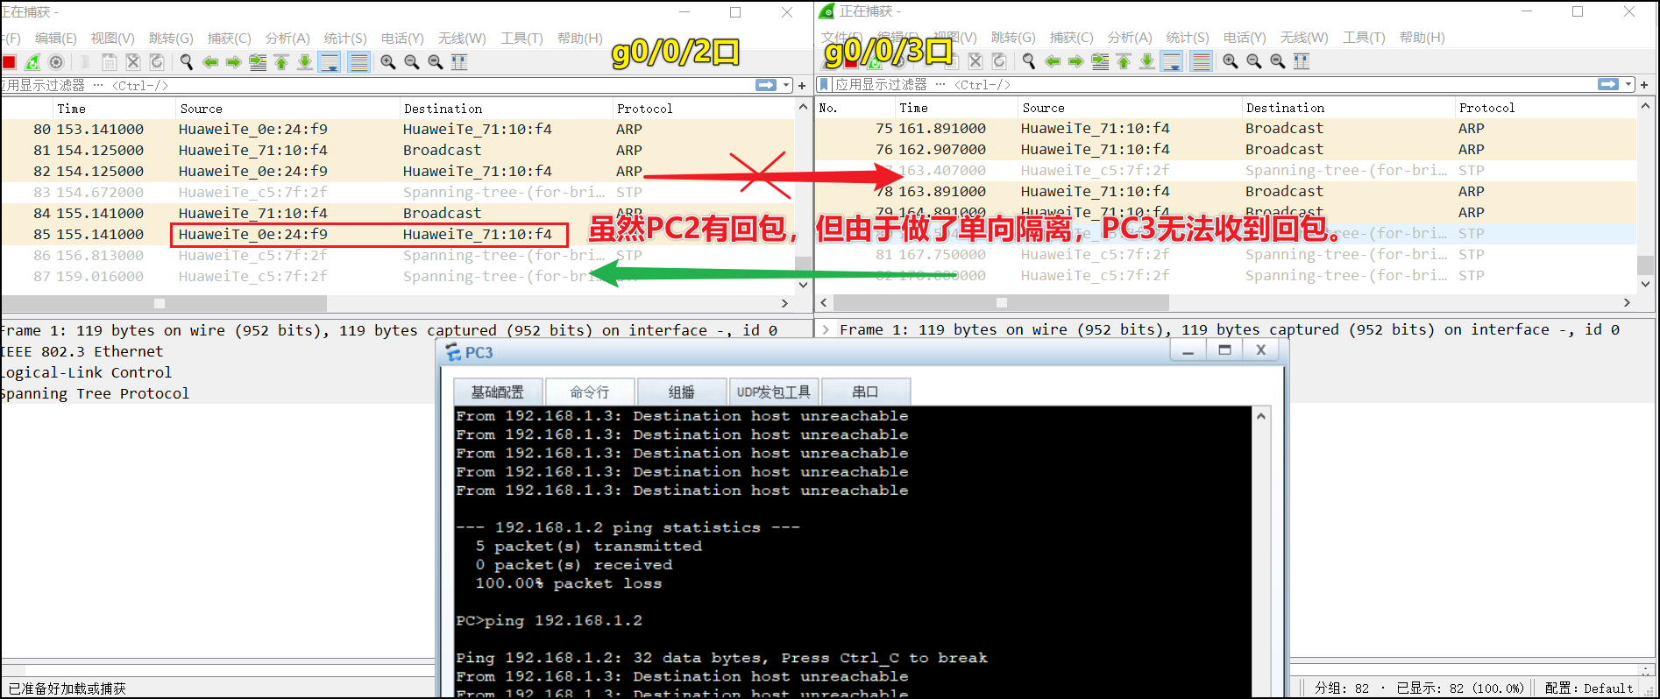Viewport: 1660px width, 699px height.
Task: Open 分析(A) menu in left Wireshark
Action: (287, 38)
